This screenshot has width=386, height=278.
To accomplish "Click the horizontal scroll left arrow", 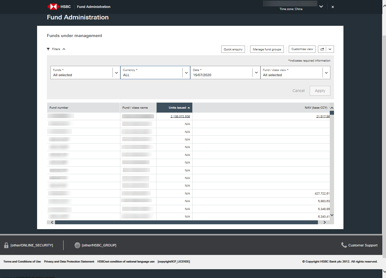I will tap(52, 222).
